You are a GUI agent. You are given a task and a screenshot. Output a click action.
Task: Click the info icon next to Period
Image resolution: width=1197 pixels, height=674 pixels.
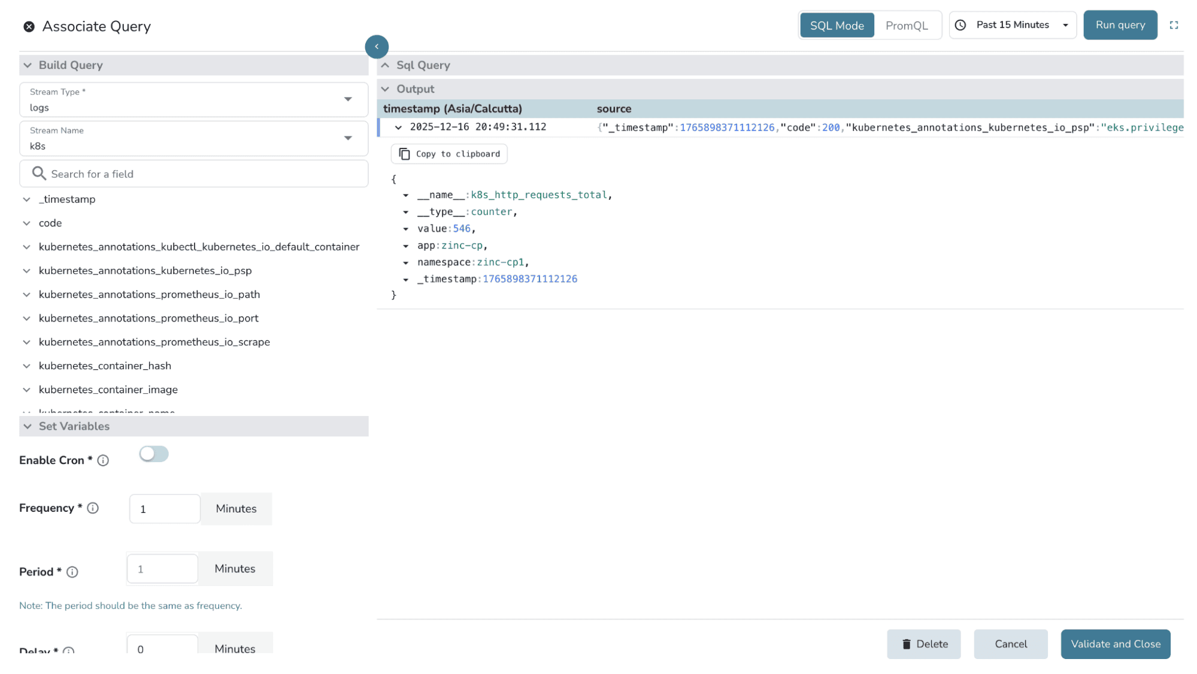(x=72, y=572)
